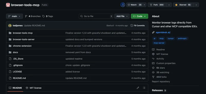Screen dimensions: 206x94
Task: Expand the Fork options dropdown arrow
Action: (x=169, y=5)
